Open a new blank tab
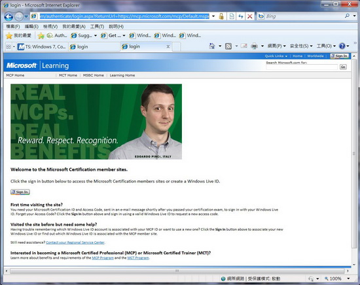The height and width of the screenshot is (285, 360). 176,47
